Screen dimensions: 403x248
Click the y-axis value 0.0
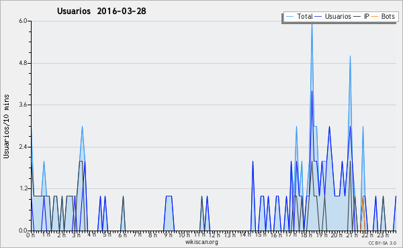23,231
